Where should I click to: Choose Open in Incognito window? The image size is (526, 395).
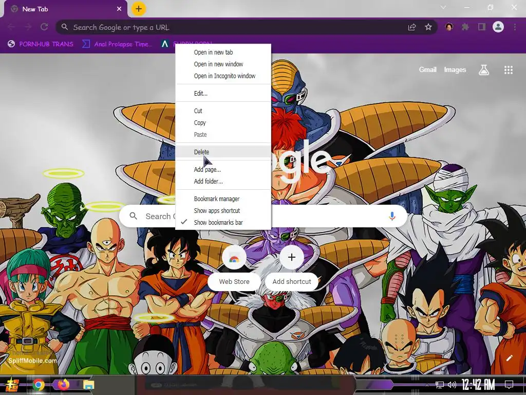tap(223, 76)
